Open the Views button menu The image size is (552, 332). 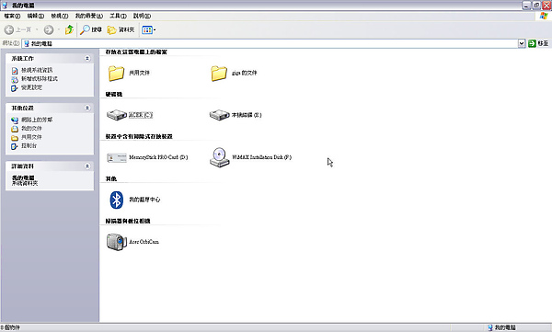[x=148, y=30]
